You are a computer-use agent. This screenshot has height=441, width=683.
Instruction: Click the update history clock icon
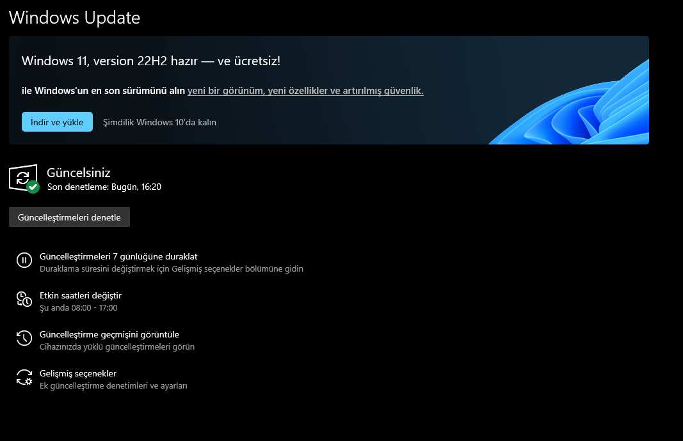24,338
